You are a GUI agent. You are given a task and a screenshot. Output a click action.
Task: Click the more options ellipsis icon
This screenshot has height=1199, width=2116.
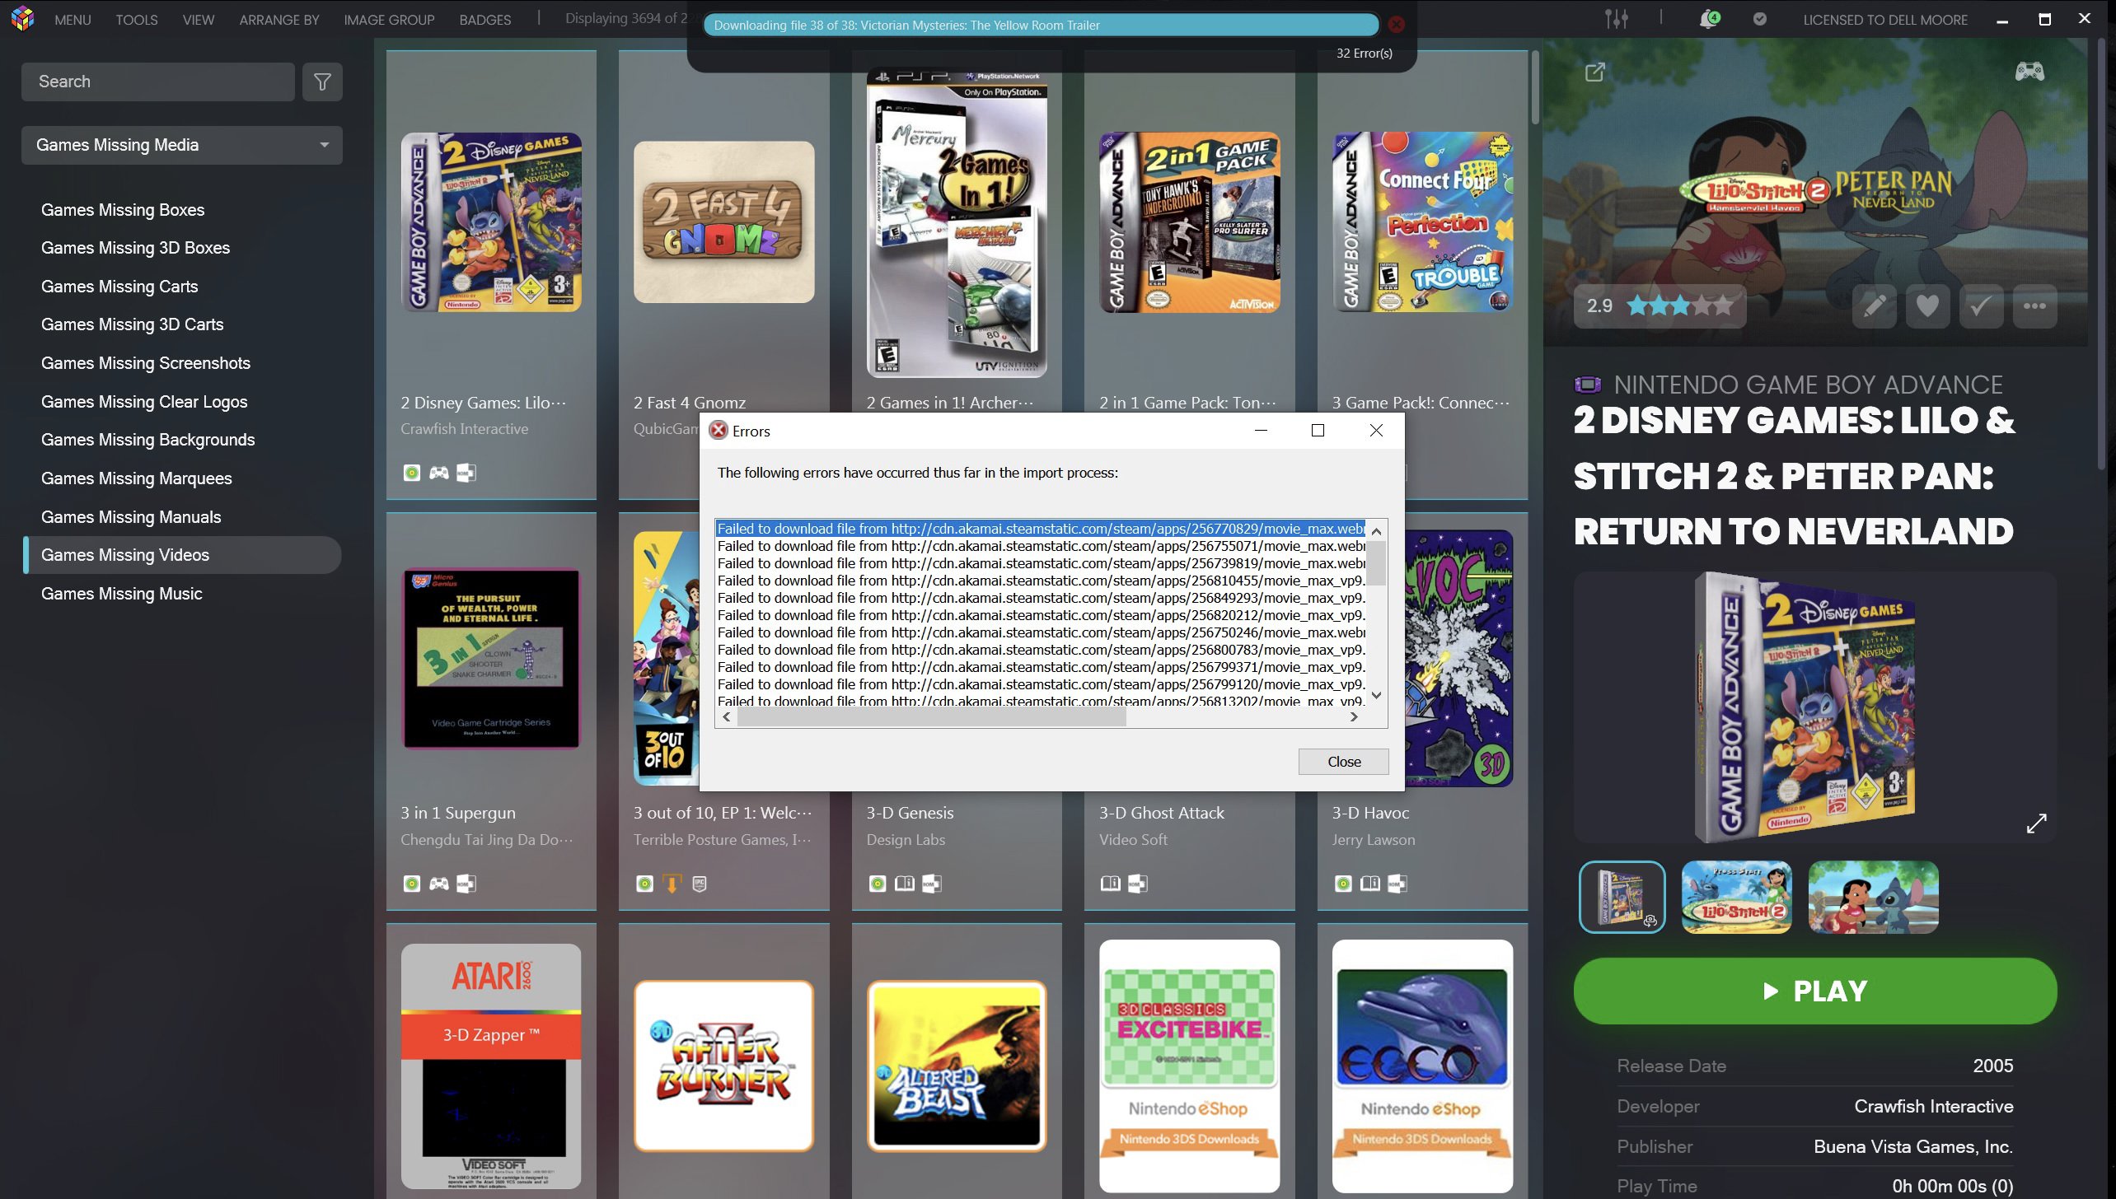click(x=2034, y=306)
